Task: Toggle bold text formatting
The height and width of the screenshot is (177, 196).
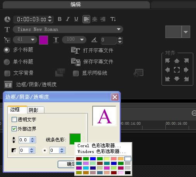Action: click(60, 19)
